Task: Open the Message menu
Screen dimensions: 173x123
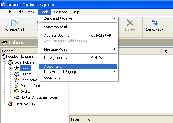Action: (x=60, y=12)
